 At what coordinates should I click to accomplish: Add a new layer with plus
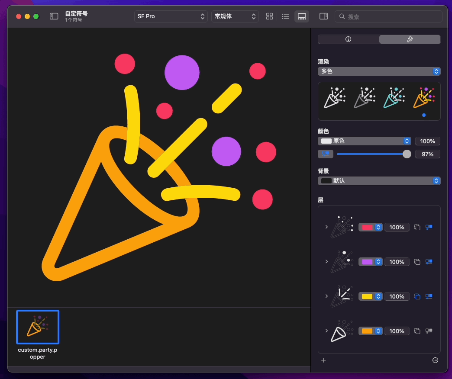(323, 360)
